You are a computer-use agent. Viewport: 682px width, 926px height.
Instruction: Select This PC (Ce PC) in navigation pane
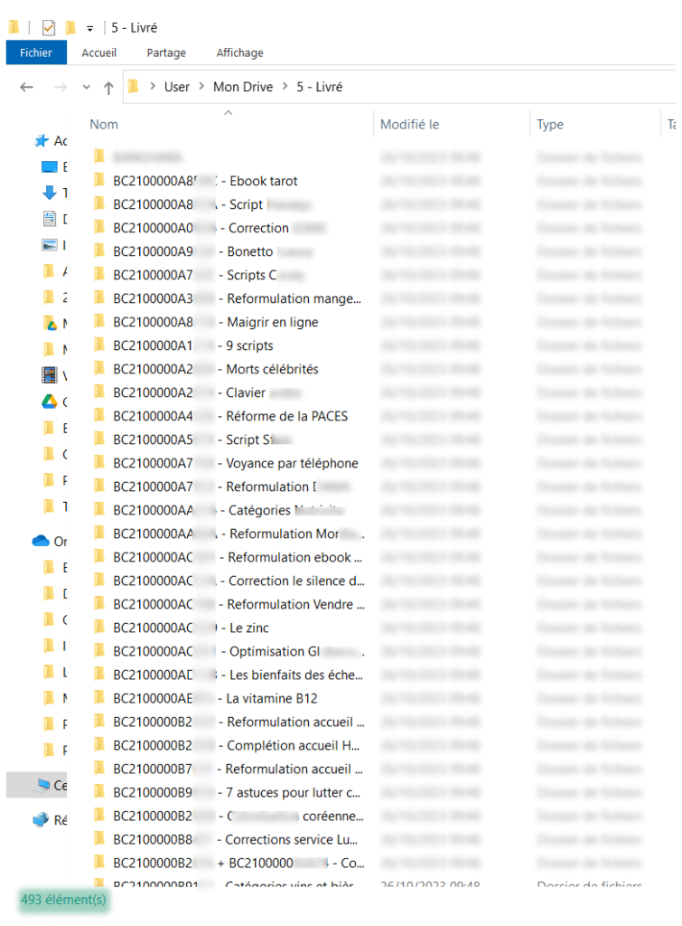click(36, 785)
